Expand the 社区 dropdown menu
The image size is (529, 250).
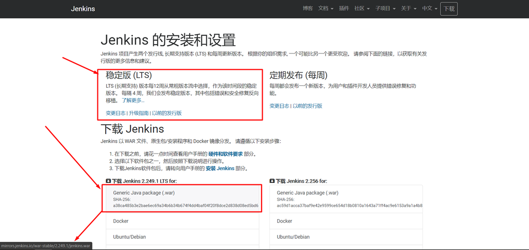coord(362,8)
